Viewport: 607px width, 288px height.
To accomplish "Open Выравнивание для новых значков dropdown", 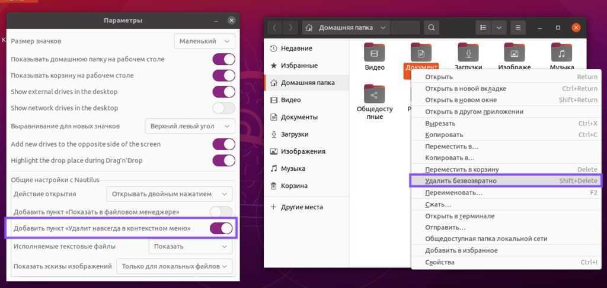I will click(190, 126).
